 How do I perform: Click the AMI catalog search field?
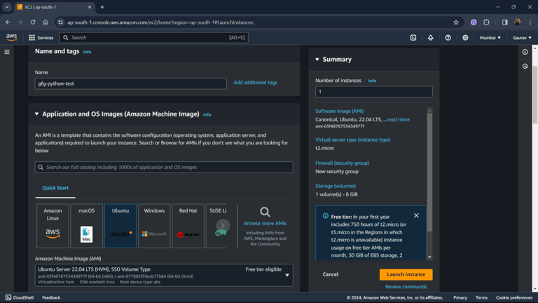tap(164, 168)
